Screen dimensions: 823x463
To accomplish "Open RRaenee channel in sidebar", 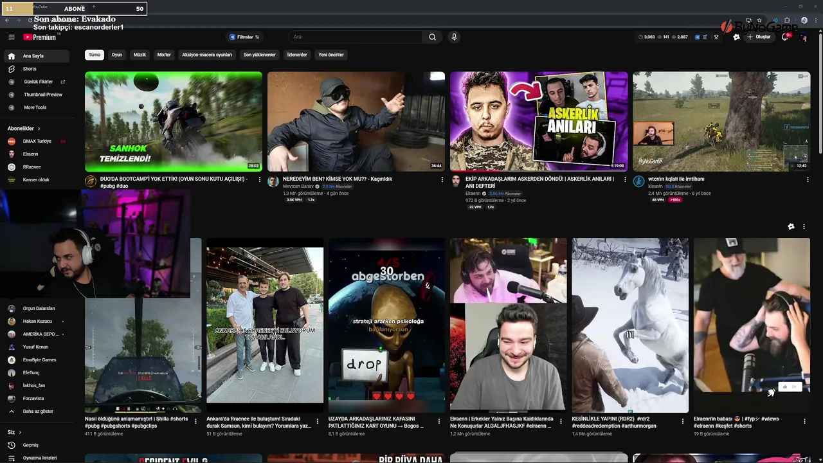I will (x=36, y=167).
